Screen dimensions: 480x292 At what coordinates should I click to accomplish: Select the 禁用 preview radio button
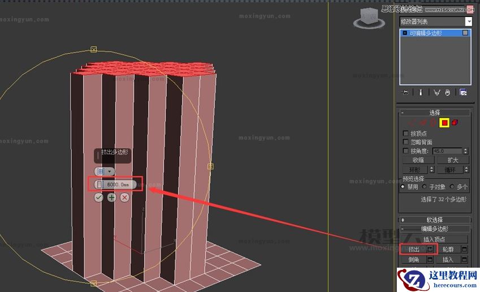click(x=403, y=187)
